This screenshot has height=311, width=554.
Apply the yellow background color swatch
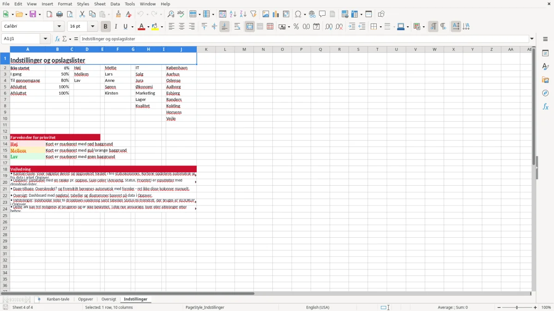pyautogui.click(x=156, y=27)
